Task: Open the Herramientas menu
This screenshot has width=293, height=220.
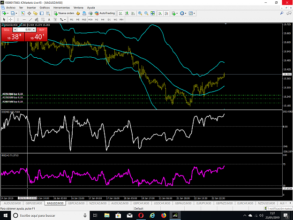Action: coord(62,8)
